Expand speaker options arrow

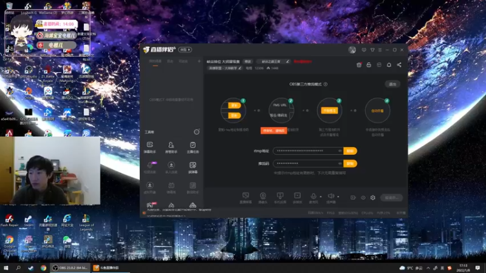click(x=338, y=197)
